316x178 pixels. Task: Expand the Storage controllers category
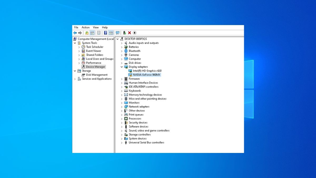click(122, 134)
